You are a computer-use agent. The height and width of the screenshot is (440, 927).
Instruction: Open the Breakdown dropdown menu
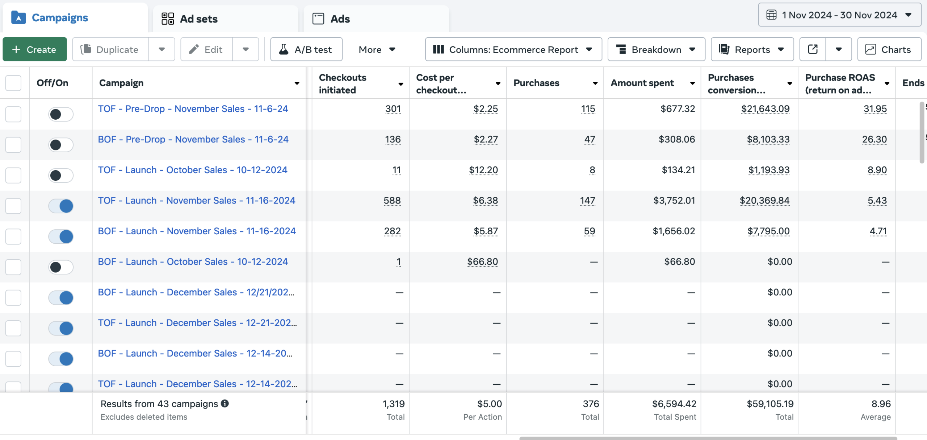656,50
